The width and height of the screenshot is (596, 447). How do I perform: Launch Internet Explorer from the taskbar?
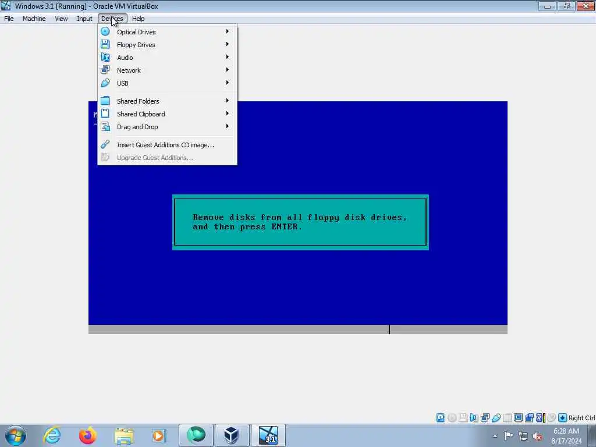[52, 435]
